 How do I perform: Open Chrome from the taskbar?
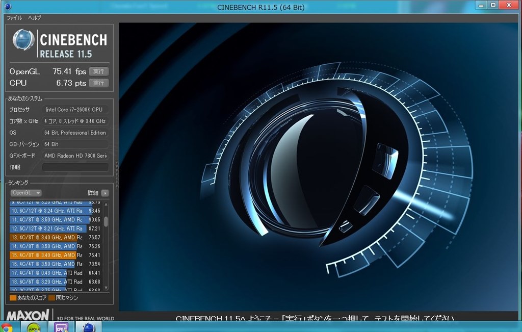pos(6,328)
